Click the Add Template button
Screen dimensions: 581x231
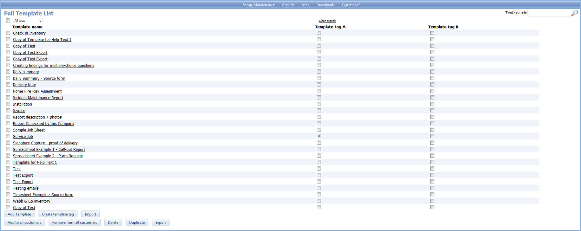coord(19,214)
